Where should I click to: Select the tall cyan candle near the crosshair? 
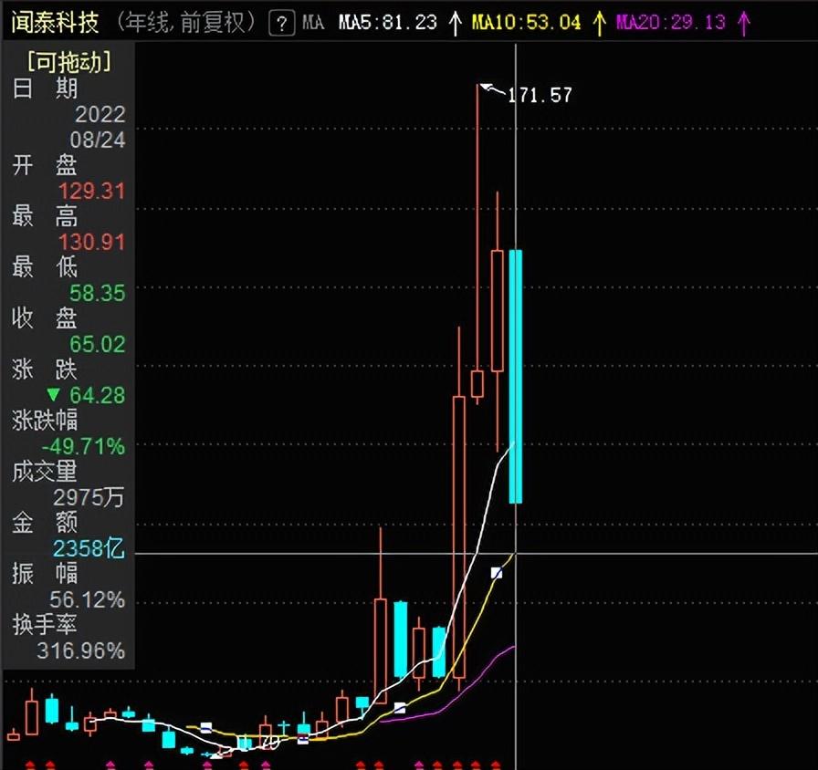tap(516, 374)
